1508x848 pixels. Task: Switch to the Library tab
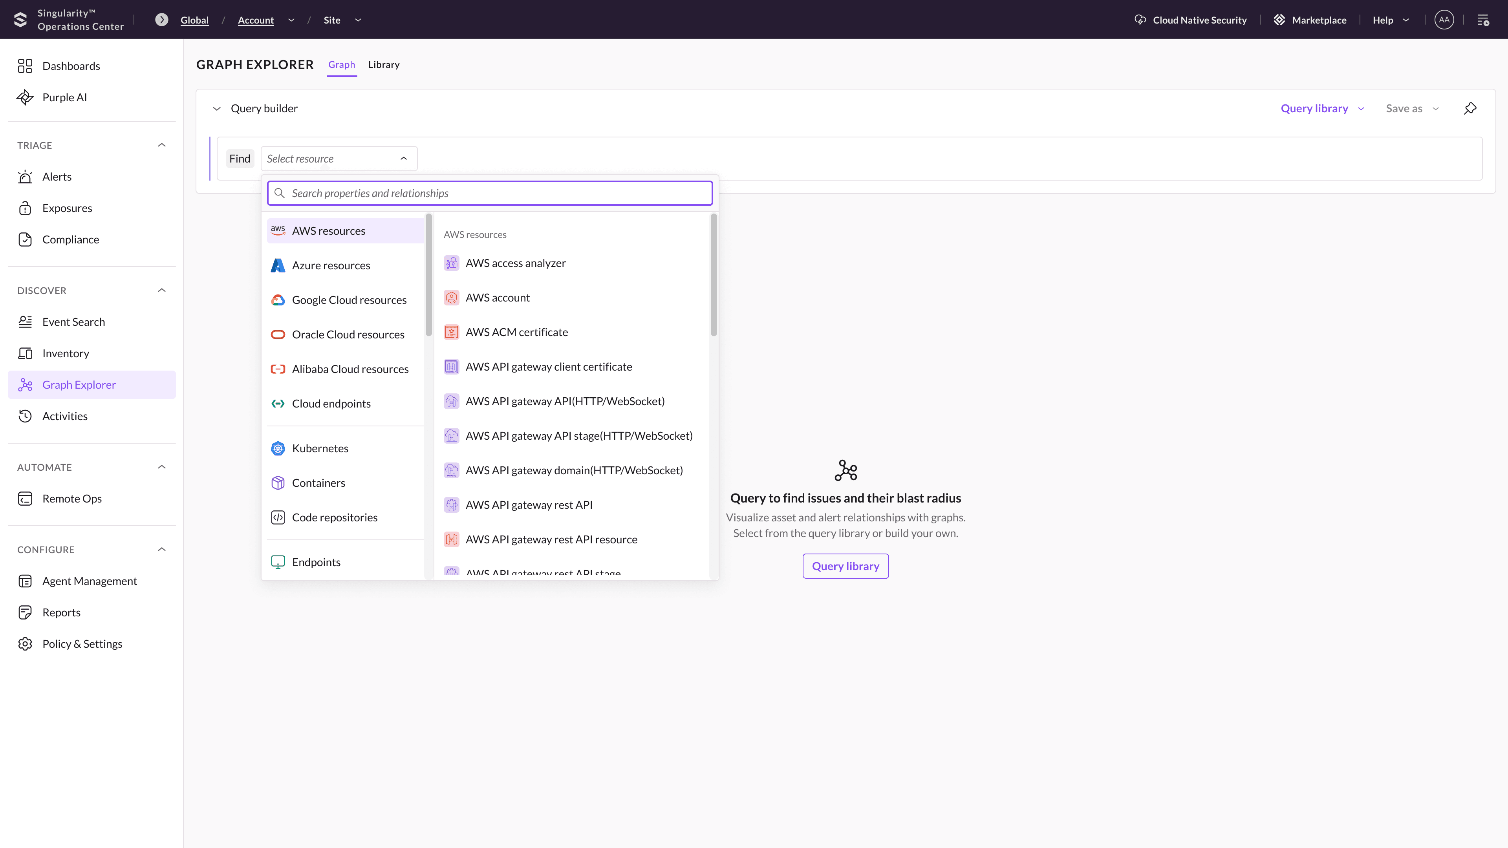384,65
